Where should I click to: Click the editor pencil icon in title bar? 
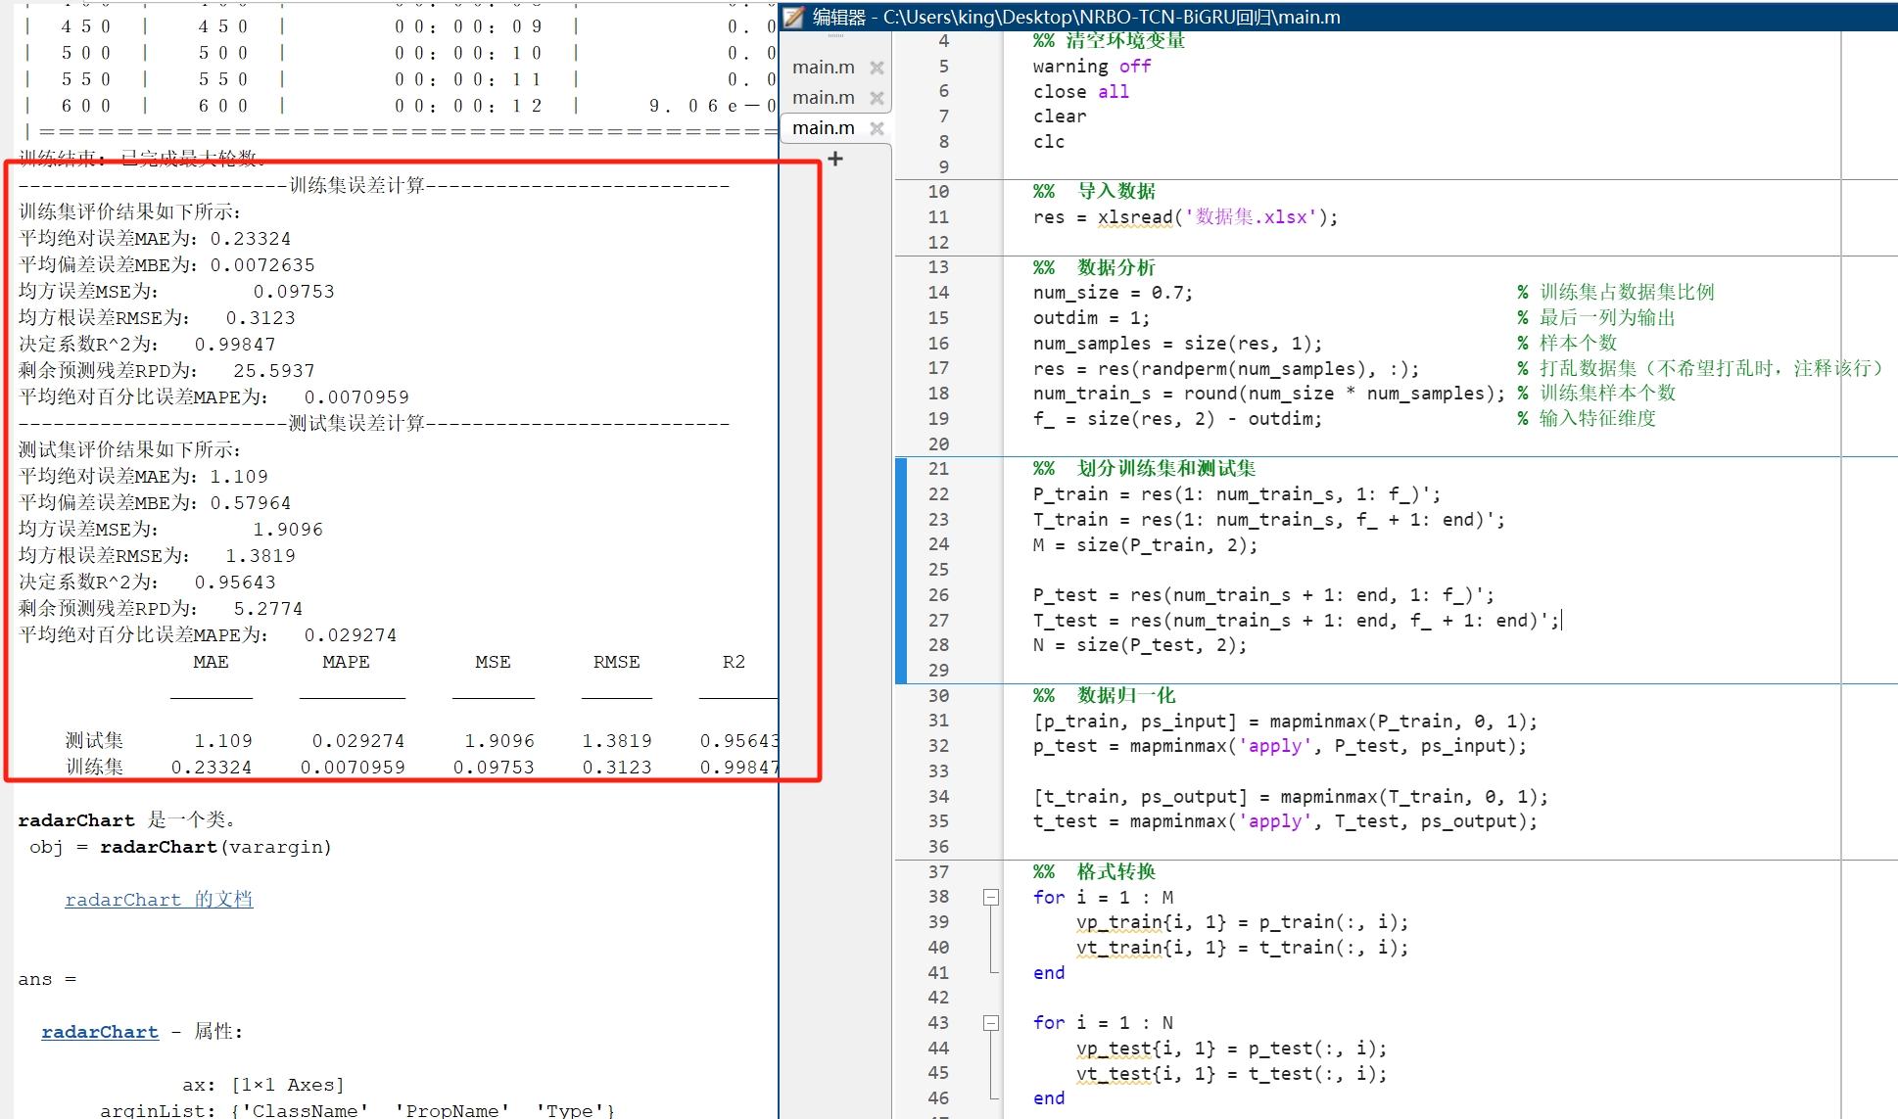(x=794, y=17)
